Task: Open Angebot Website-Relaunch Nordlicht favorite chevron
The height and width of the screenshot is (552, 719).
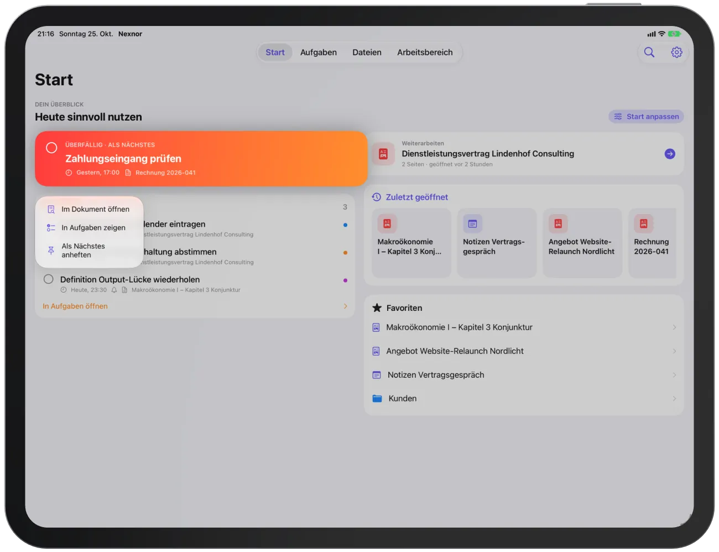Action: point(674,351)
